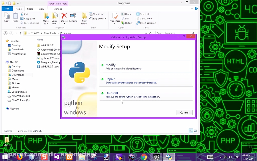
Task: Click Select all in the ribbon
Action: pos(143,14)
